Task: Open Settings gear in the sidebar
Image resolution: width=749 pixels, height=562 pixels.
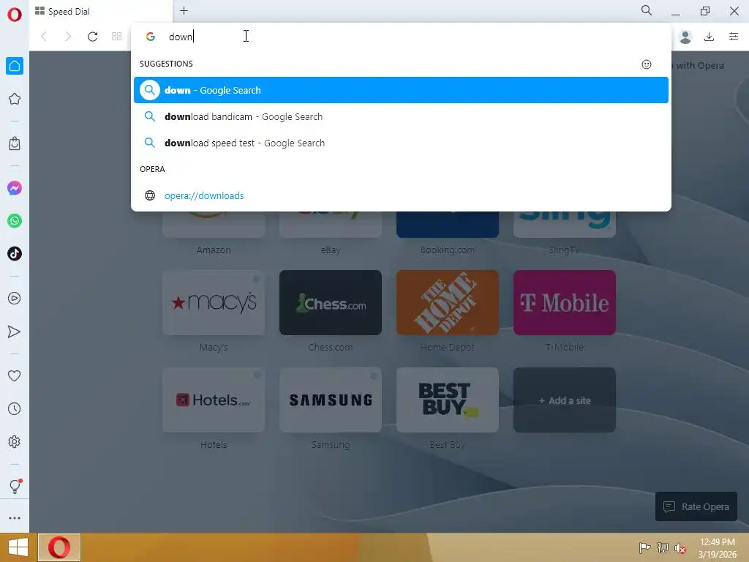Action: click(x=15, y=441)
